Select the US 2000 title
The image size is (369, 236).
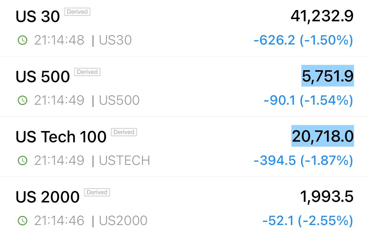click(48, 197)
